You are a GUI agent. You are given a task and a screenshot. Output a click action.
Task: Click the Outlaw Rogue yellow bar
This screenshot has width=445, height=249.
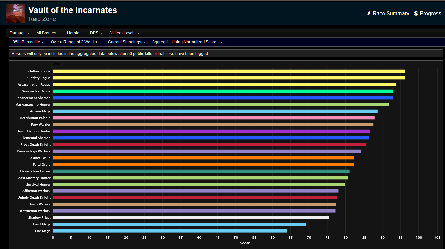(229, 71)
